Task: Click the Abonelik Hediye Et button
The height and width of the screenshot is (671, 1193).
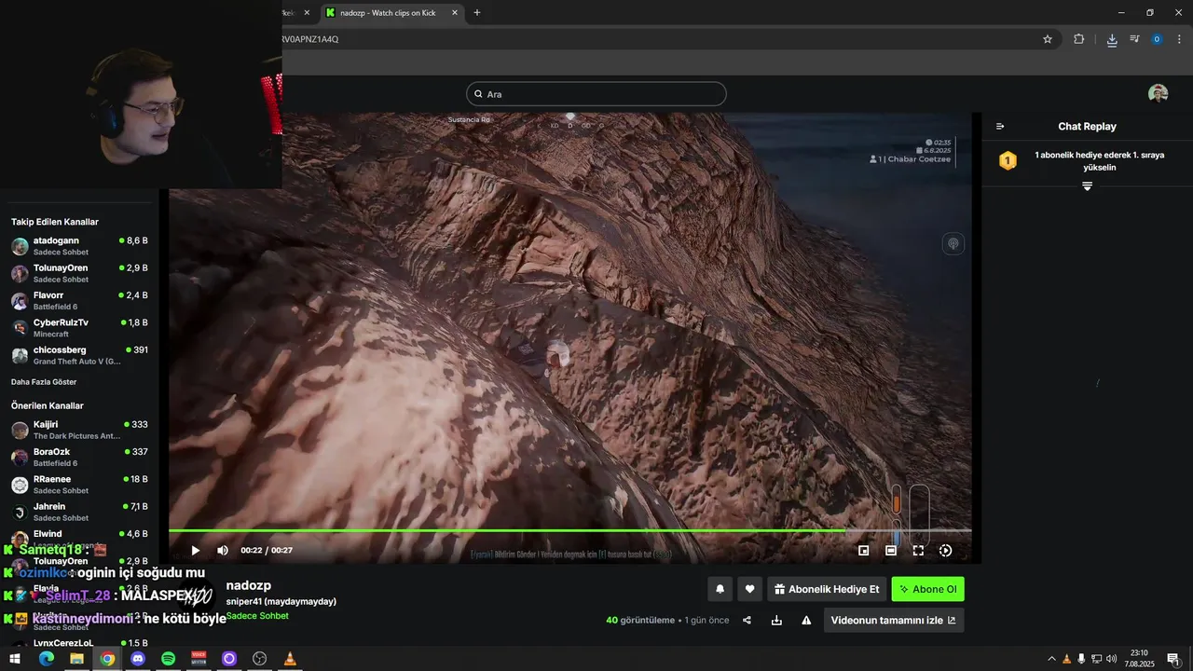Action: point(827,589)
